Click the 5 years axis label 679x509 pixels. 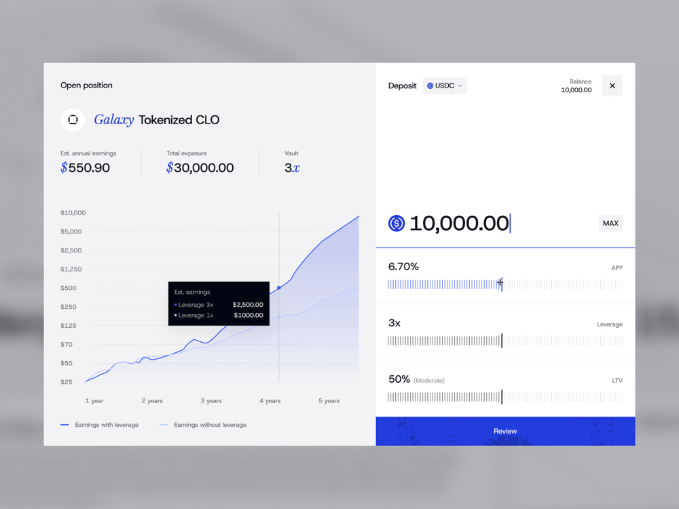coord(329,401)
